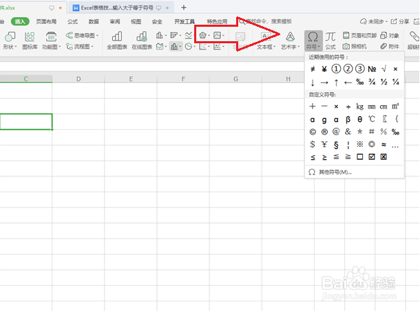Insert the © copyright symbol
Viewport: 420px width, 311px height.
pyautogui.click(x=313, y=132)
